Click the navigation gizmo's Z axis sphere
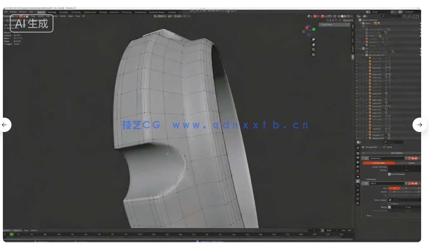Viewport: 429px width, 250px height. [x=309, y=26]
